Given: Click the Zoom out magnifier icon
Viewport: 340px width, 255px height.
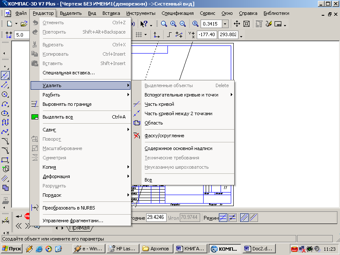Looking at the screenshot, I should pyautogui.click(x=183, y=24).
